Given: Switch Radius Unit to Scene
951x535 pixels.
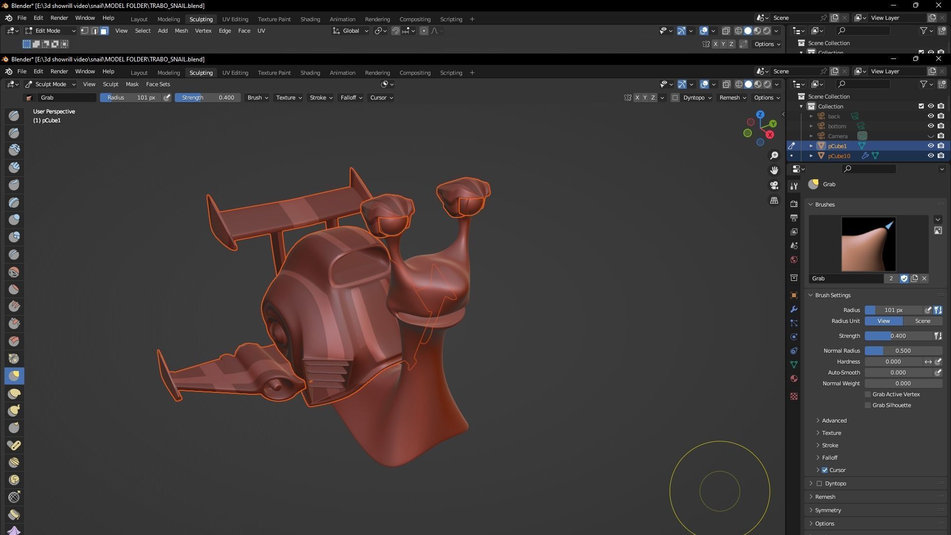Looking at the screenshot, I should pyautogui.click(x=922, y=321).
